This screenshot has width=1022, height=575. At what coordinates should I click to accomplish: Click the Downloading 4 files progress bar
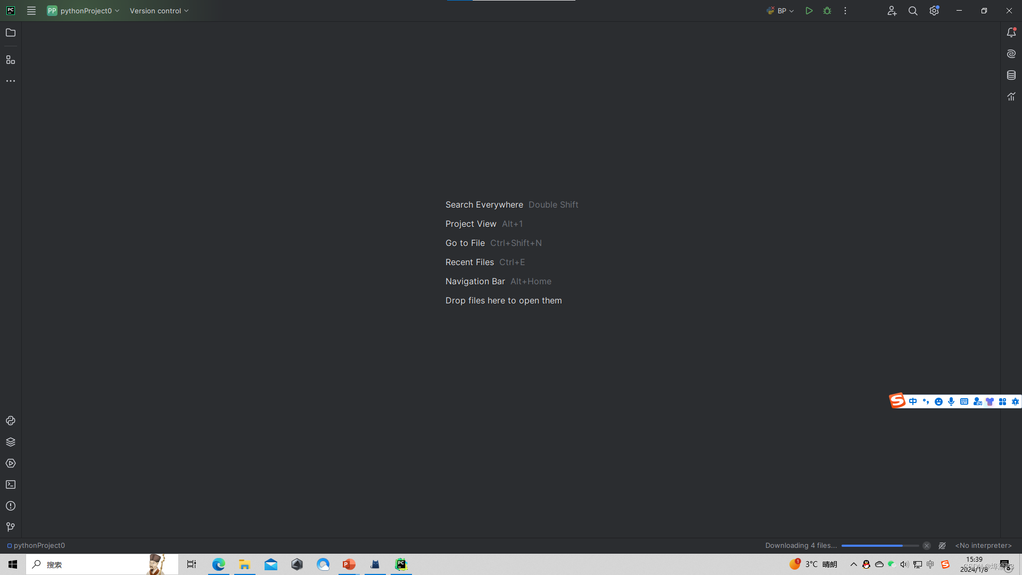(x=879, y=546)
